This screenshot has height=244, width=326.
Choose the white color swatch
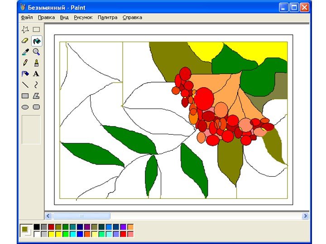(x=37, y=234)
